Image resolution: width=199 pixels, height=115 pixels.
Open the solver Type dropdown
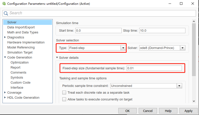tap(123, 48)
